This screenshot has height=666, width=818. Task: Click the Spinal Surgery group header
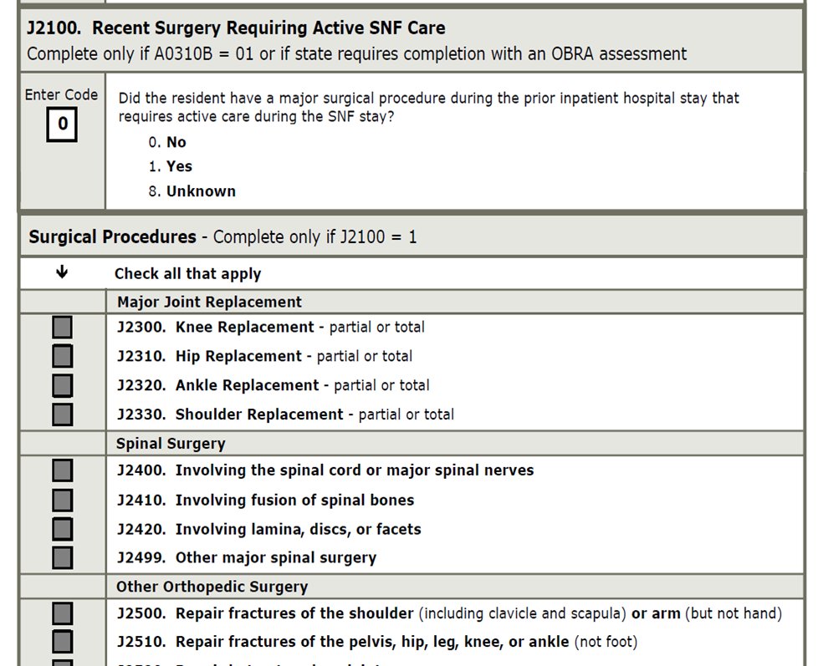tap(171, 444)
